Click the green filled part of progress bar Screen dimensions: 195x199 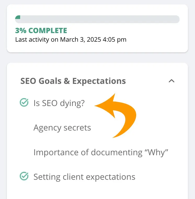point(18,17)
